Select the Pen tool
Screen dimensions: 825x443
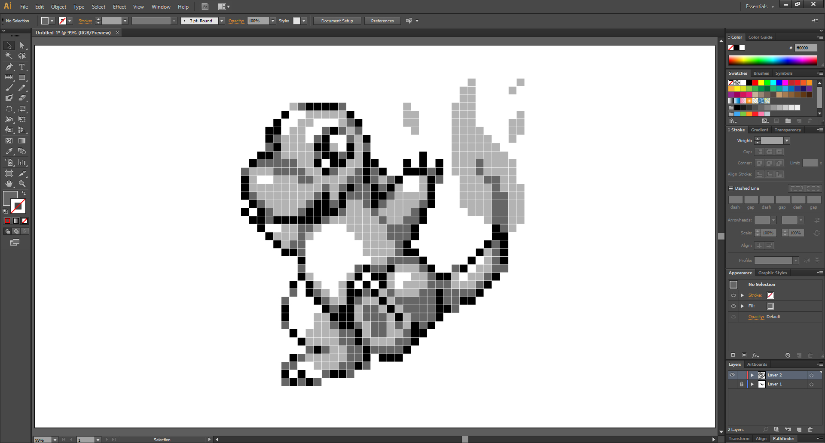click(x=9, y=67)
